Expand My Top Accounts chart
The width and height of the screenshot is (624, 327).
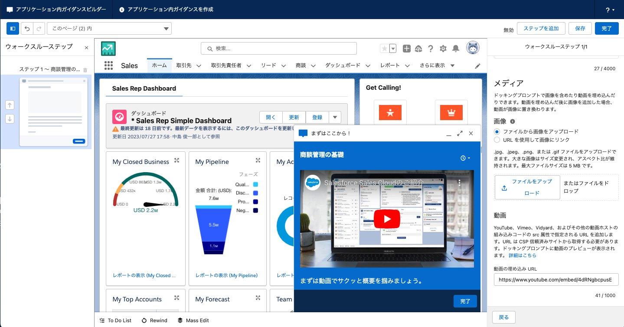(176, 298)
